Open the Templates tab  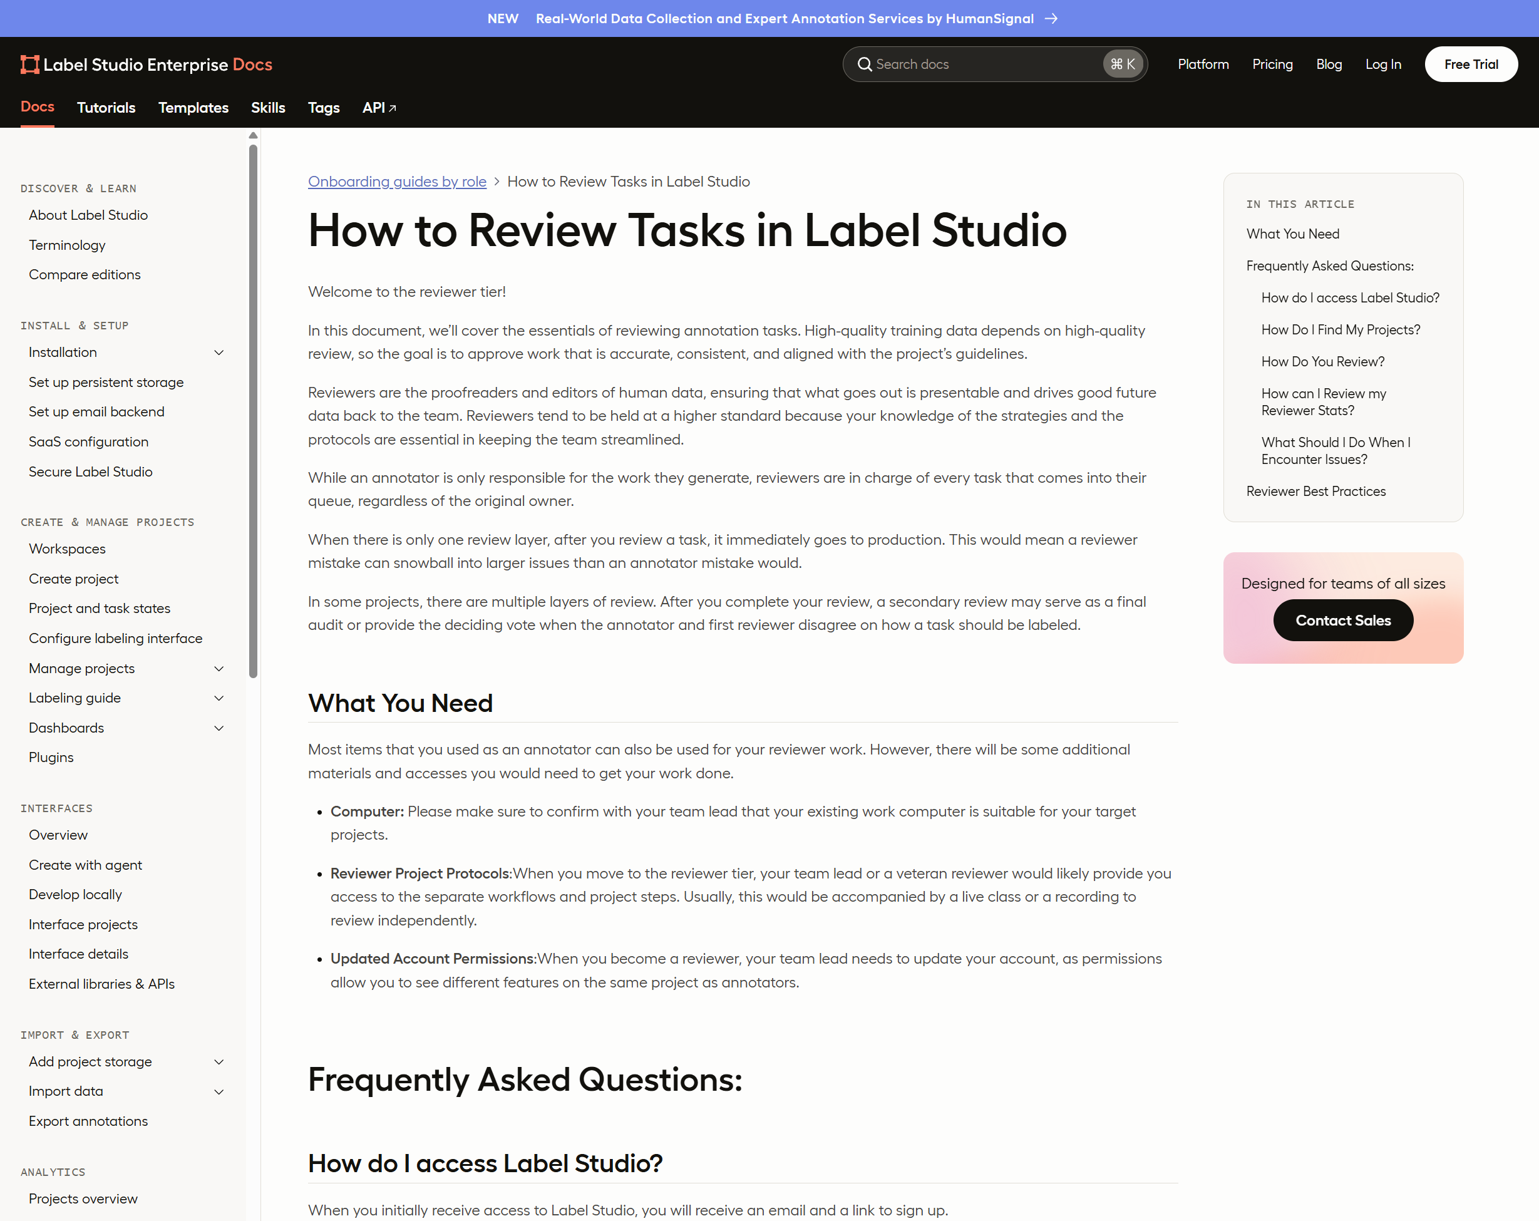(193, 108)
